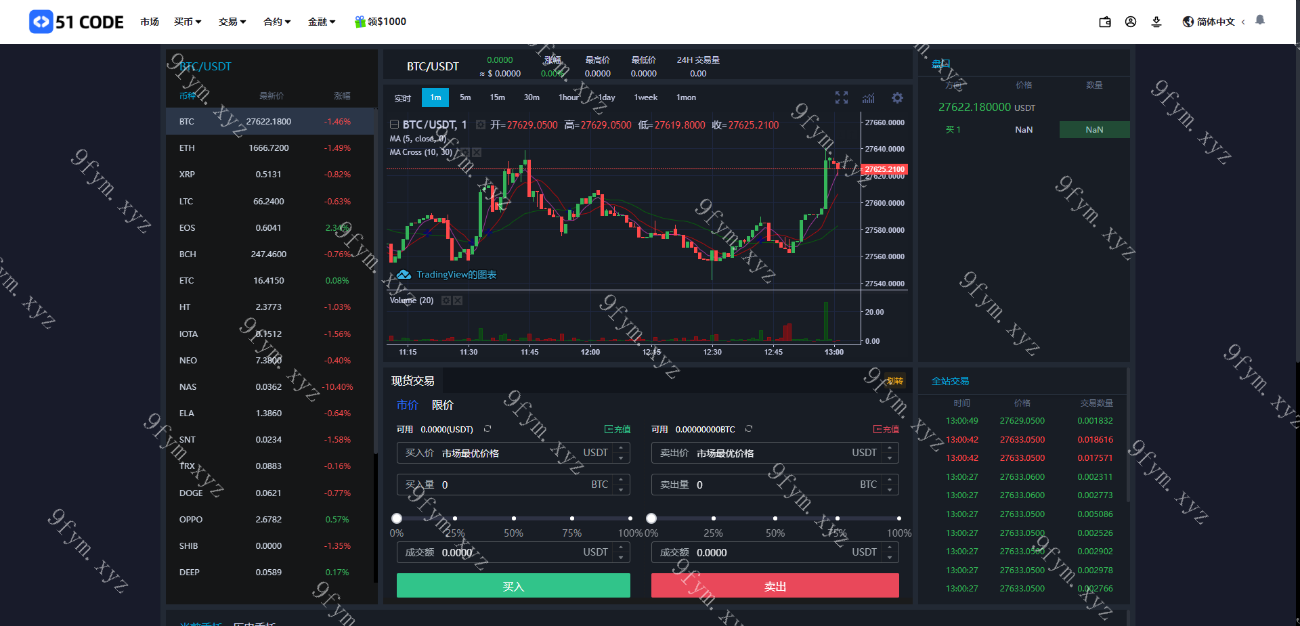Select the 30m chart interval
The height and width of the screenshot is (626, 1300).
click(x=532, y=97)
